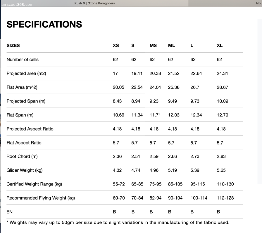Viewport: 262px width, 233px height.
Task: Click the 110-130 certified weight value
Action: coord(225,184)
